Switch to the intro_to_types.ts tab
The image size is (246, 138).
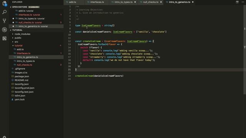pyautogui.click(x=123, y=2)
